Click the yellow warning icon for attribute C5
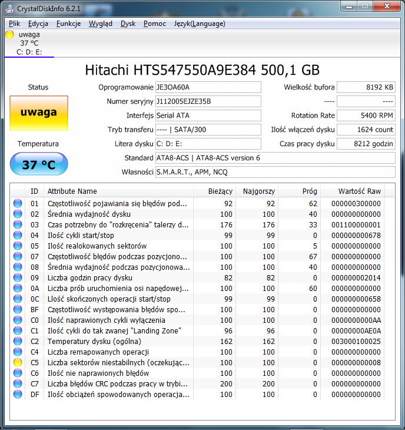 [18, 362]
